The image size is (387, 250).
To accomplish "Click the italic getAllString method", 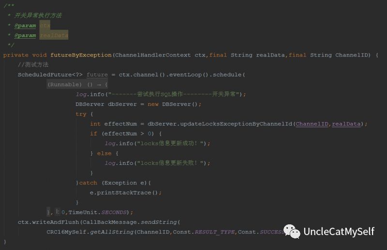I will (x=112, y=232).
